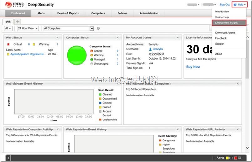The height and width of the screenshot is (162, 252).
Task: Toggle the Help dropdown menu
Action: click(x=239, y=5)
